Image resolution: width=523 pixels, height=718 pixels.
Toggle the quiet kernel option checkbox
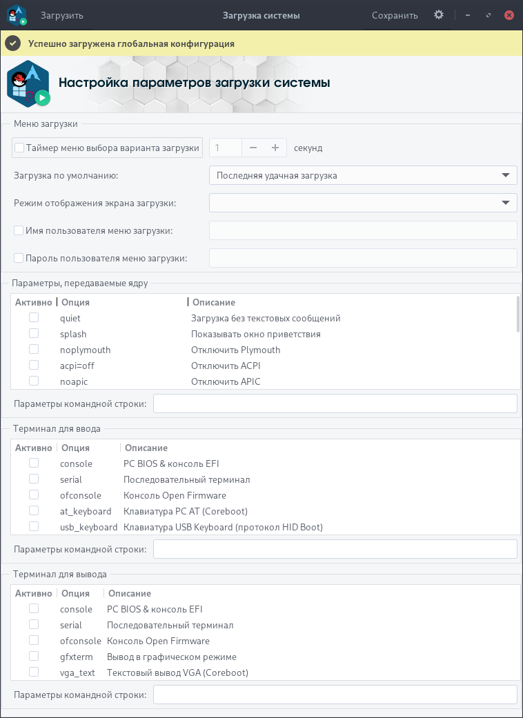33,318
